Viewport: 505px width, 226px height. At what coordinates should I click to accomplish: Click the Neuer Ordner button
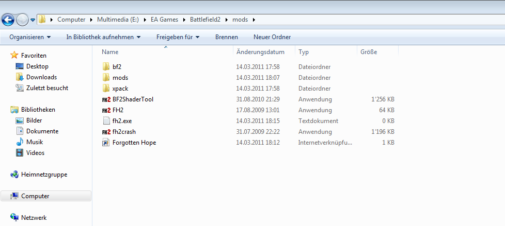272,37
